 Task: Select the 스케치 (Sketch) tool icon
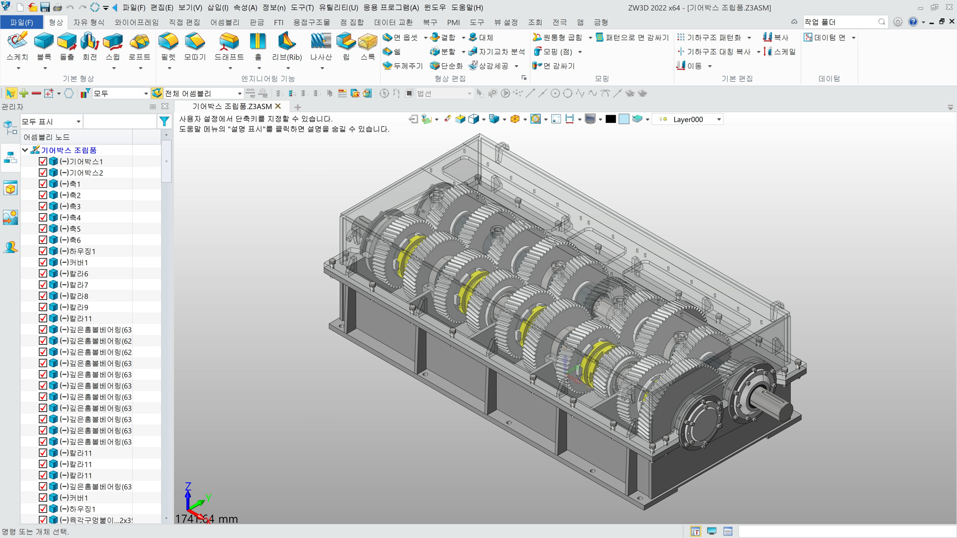coord(17,42)
